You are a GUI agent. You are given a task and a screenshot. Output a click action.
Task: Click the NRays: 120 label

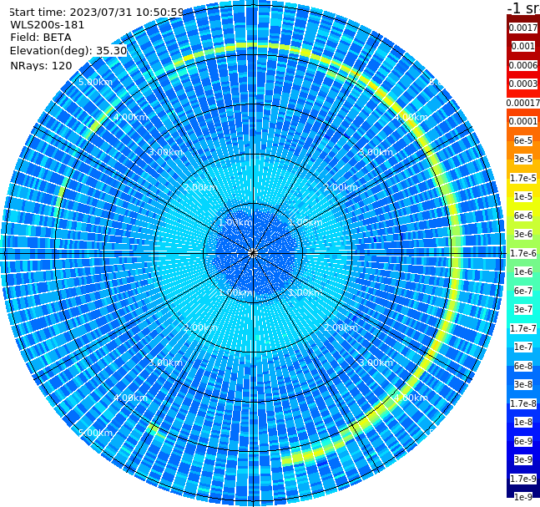[x=41, y=65]
